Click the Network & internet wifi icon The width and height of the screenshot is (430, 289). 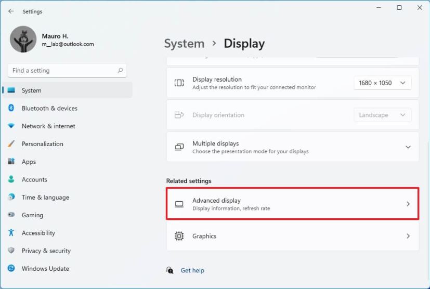click(11, 126)
